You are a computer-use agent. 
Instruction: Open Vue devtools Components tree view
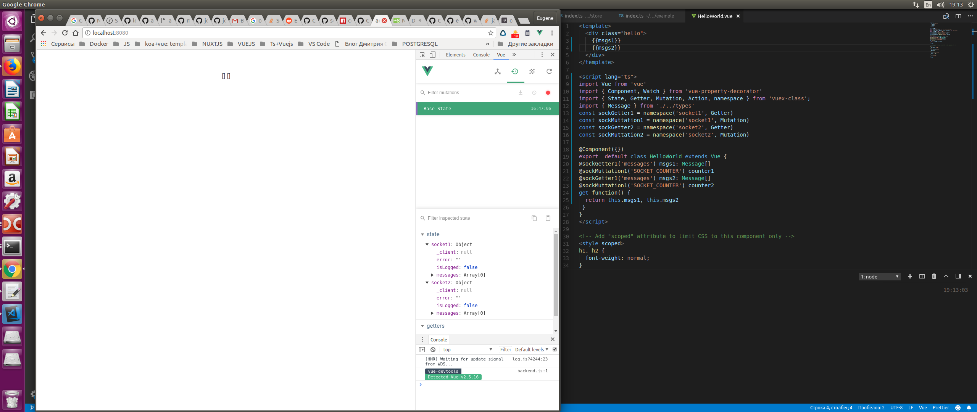pos(497,71)
